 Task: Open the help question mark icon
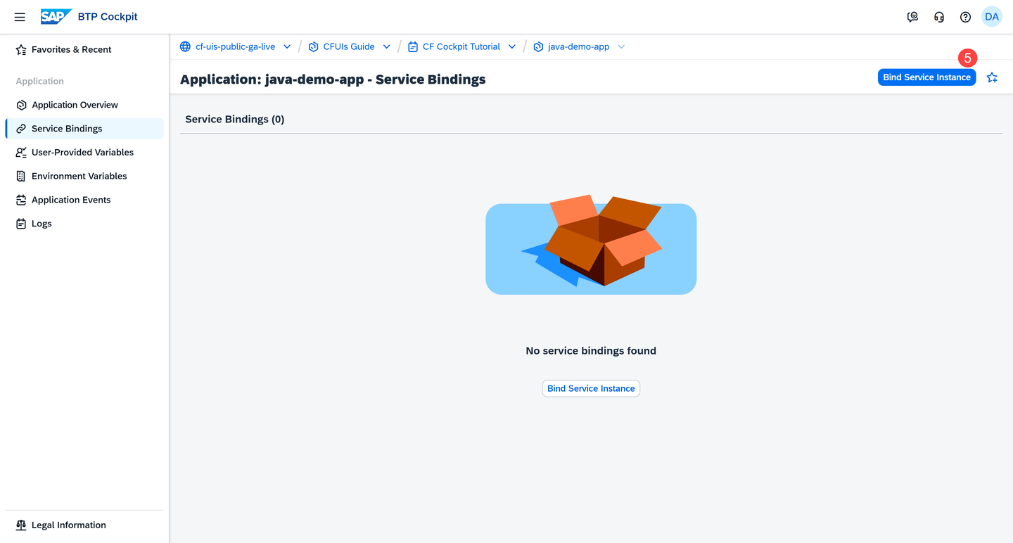coord(965,17)
